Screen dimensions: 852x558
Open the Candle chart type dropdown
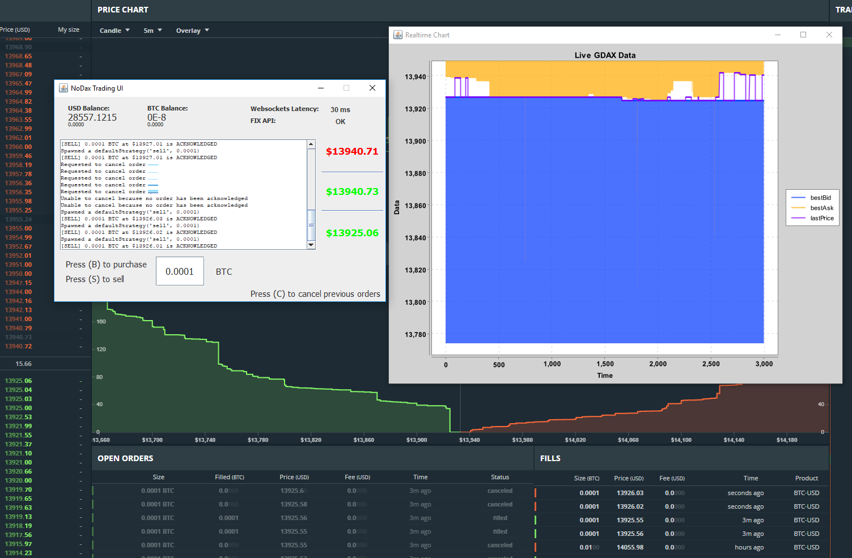[x=115, y=31]
